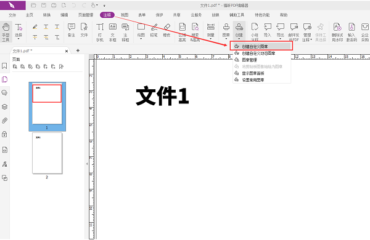The image size is (370, 240).
Task: Choose Create Custom Dynamic Stamp menu item
Action: (261, 53)
